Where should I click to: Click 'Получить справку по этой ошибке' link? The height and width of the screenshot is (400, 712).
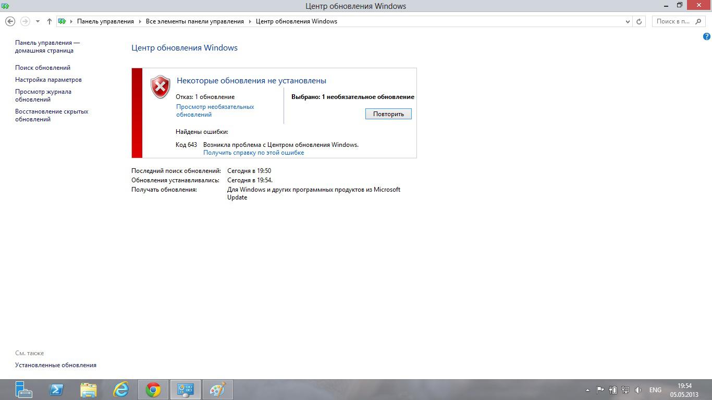click(253, 153)
